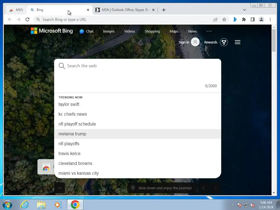This screenshot has width=280, height=210.
Task: Open Bing Videos
Action: (129, 31)
